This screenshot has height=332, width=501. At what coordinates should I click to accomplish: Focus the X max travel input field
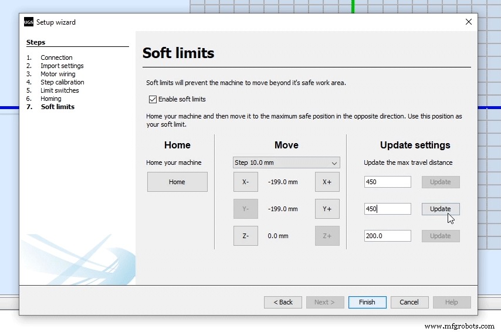(x=387, y=182)
